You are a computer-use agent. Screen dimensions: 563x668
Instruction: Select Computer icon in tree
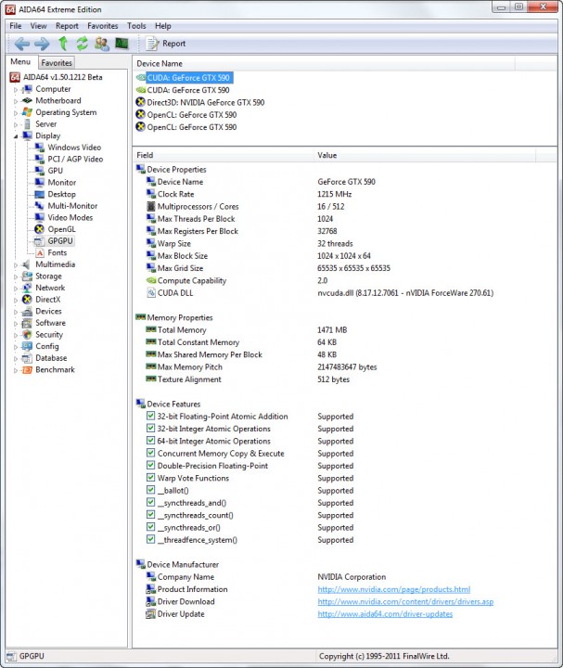[27, 89]
